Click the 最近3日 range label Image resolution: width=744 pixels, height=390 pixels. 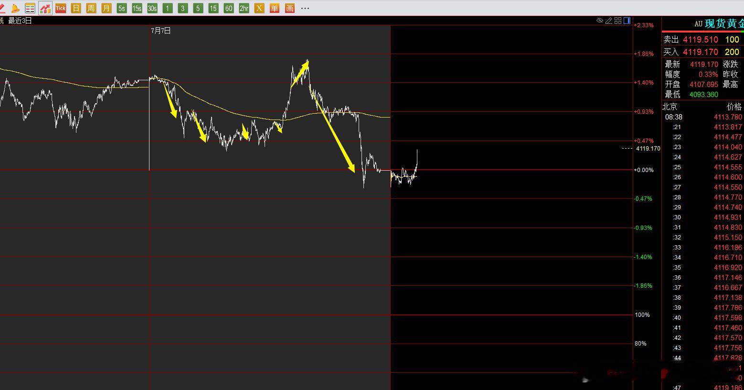click(20, 21)
